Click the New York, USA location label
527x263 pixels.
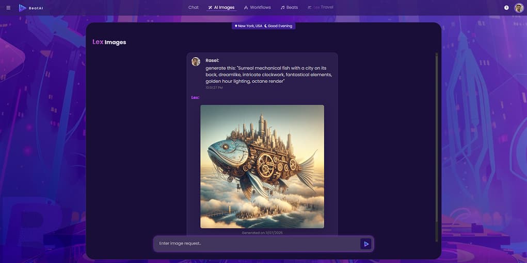coord(250,26)
